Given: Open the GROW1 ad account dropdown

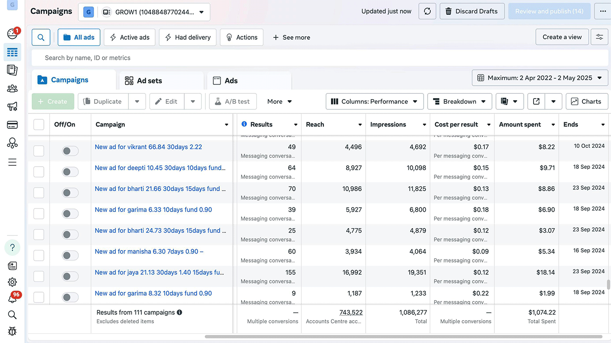Looking at the screenshot, I should pyautogui.click(x=144, y=12).
